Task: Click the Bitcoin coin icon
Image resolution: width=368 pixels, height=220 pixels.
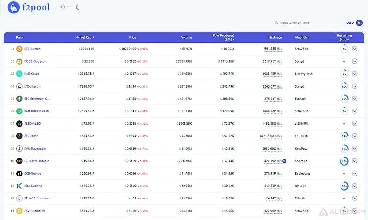Action: click(19, 49)
